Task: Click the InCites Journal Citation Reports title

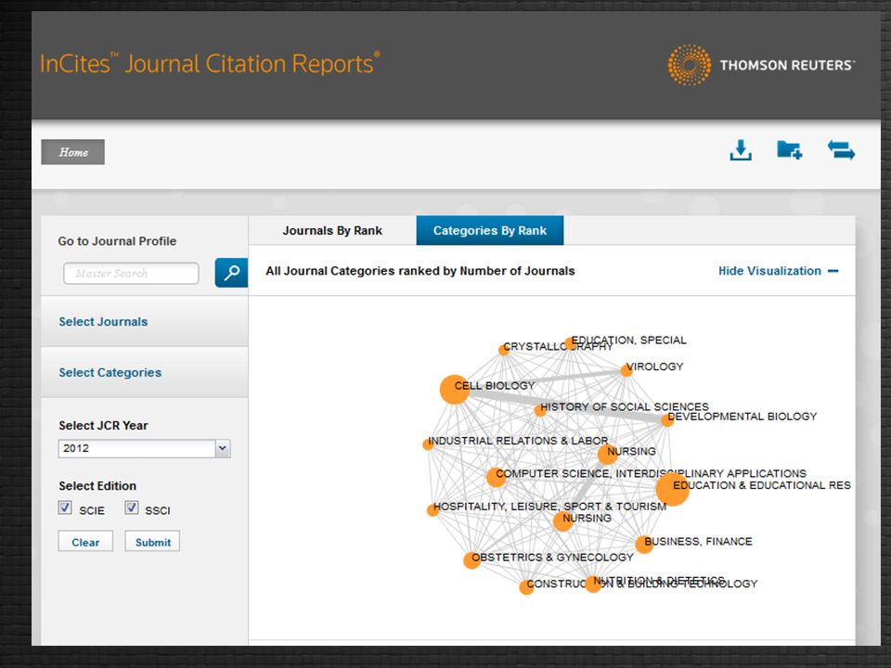Action: pyautogui.click(x=210, y=63)
